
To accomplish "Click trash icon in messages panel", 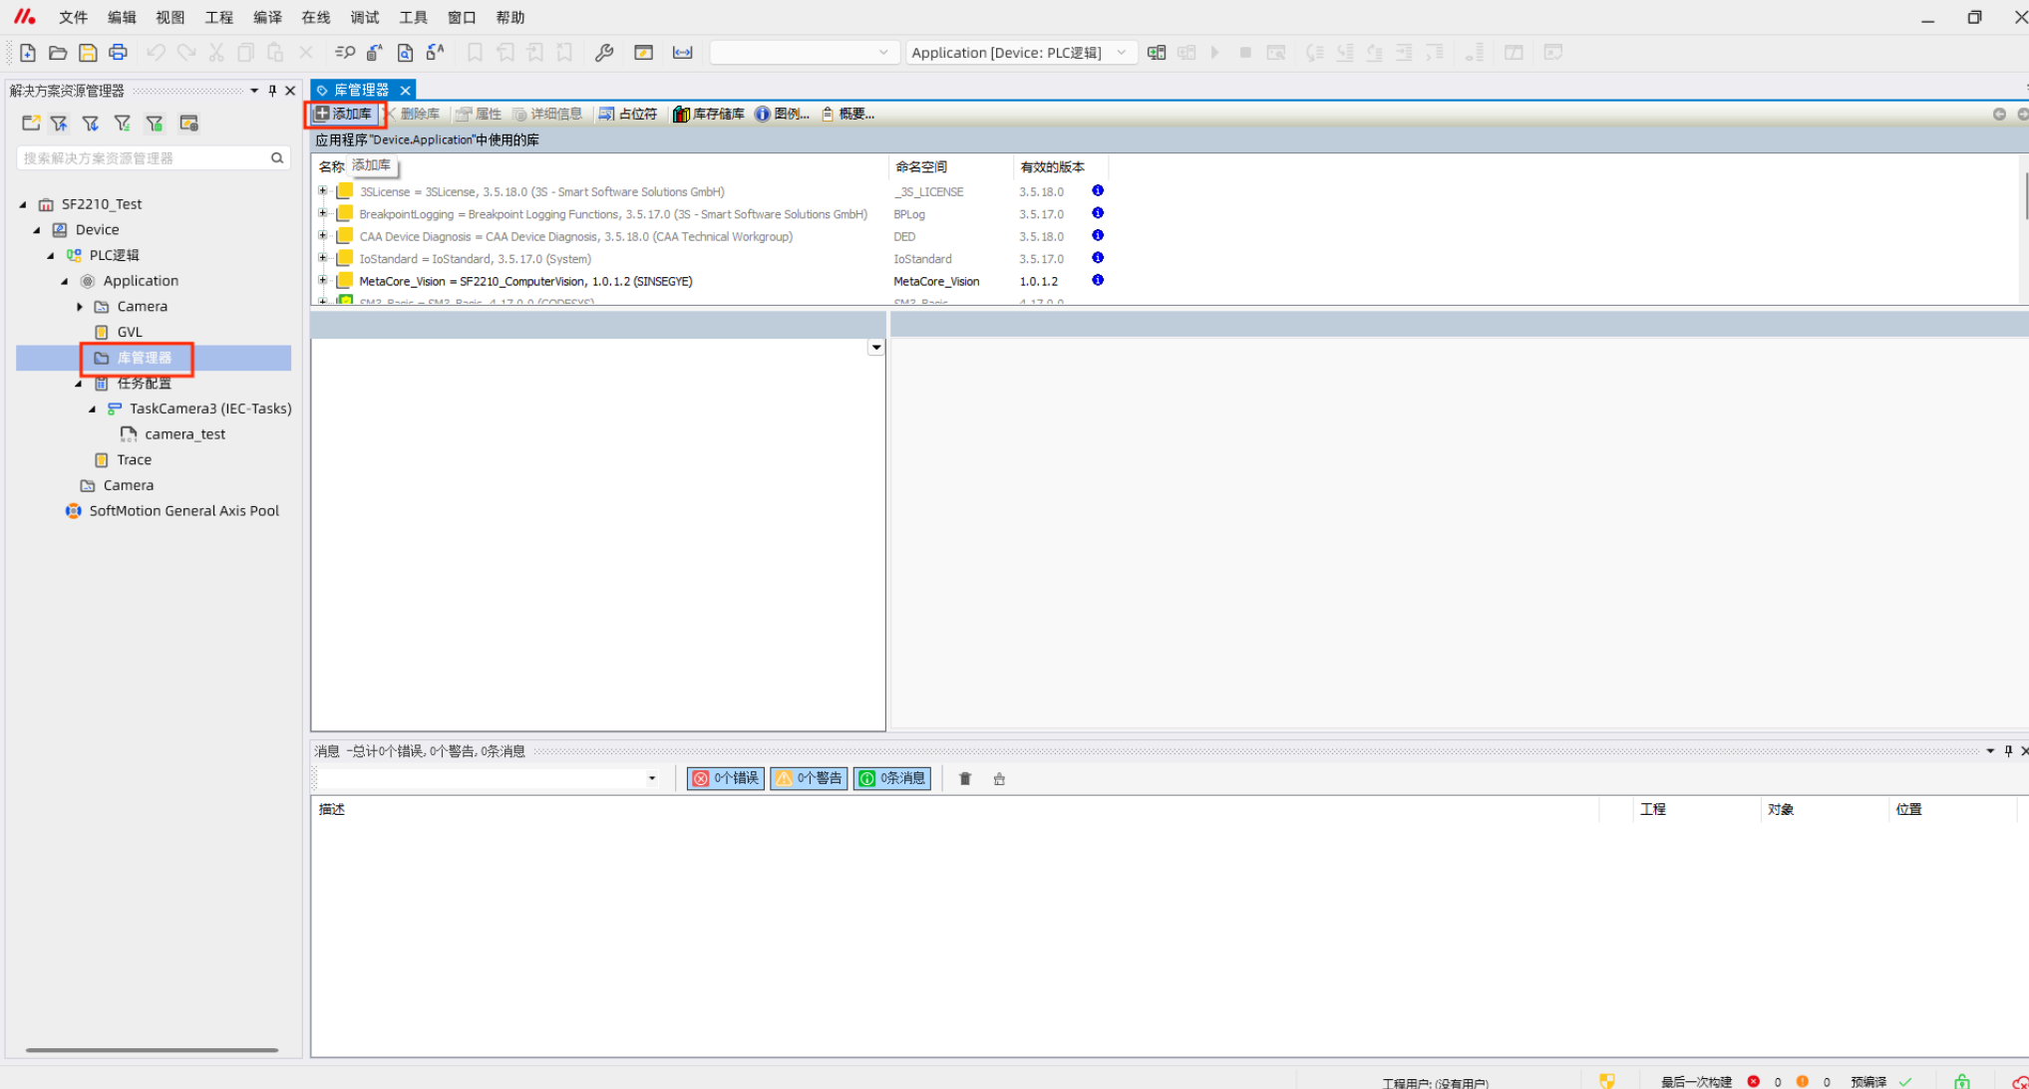I will click(964, 779).
